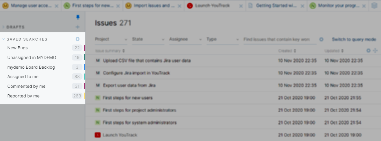Switch to Launch YouTrack tab
Screen dimensions: 381x141
(x=212, y=6)
